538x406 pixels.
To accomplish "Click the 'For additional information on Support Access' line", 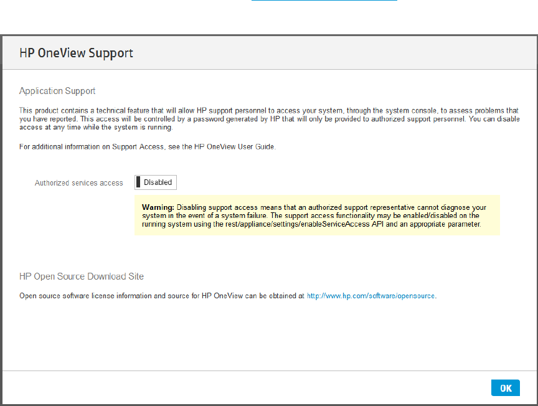I will tap(148, 147).
